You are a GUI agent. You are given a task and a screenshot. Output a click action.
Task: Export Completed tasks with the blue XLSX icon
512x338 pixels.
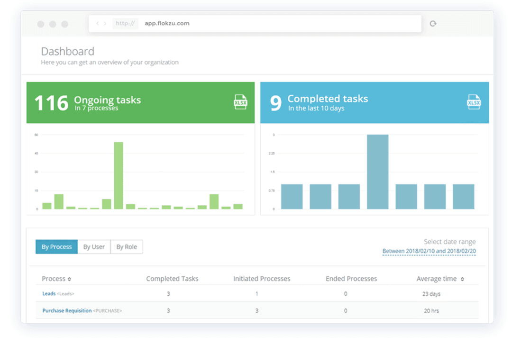pos(474,102)
